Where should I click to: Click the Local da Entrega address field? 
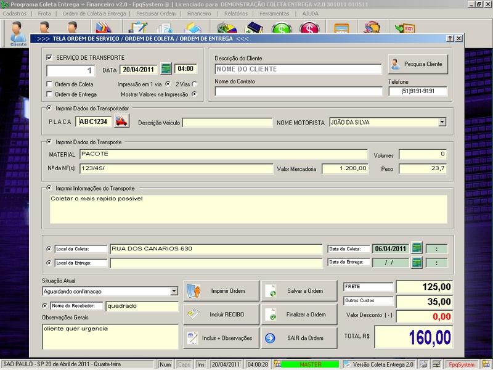coord(216,263)
